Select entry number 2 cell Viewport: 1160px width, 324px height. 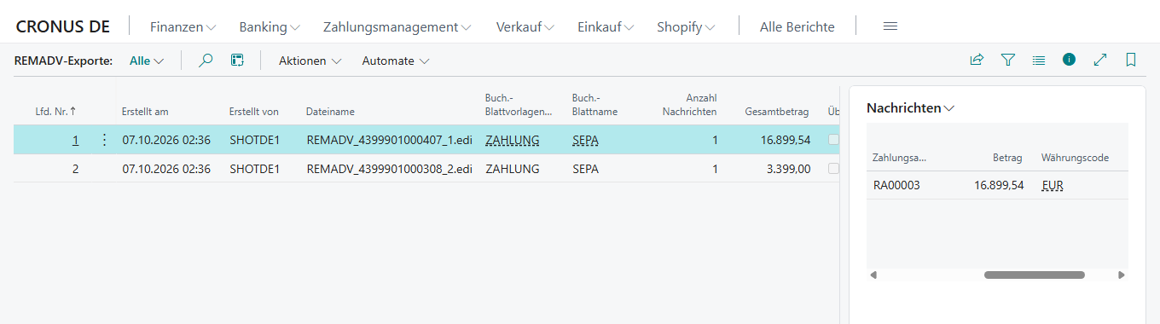75,169
